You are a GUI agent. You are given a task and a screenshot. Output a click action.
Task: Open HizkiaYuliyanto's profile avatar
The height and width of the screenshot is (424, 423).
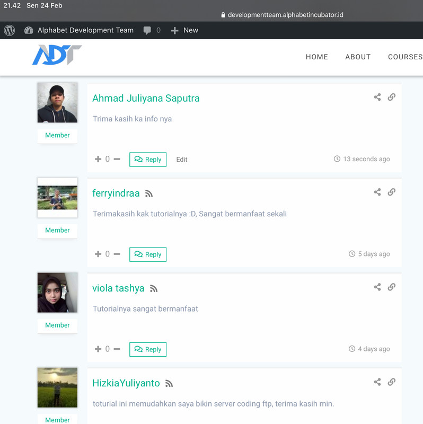[x=57, y=387]
